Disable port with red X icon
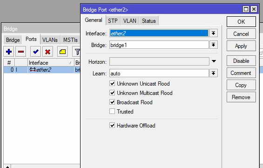This screenshot has height=168, width=263. [47, 52]
